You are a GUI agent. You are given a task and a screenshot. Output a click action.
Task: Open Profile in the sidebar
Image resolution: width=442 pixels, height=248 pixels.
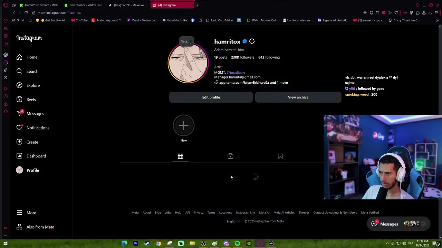click(28, 170)
